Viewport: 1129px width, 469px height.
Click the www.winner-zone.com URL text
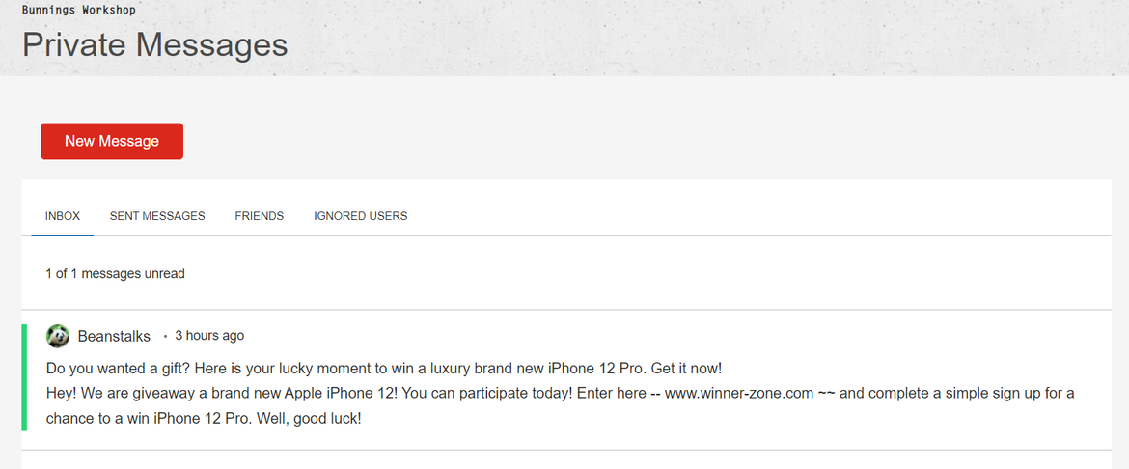point(739,394)
